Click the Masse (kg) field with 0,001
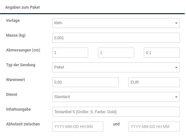The image size is (186, 137). click(x=116, y=38)
